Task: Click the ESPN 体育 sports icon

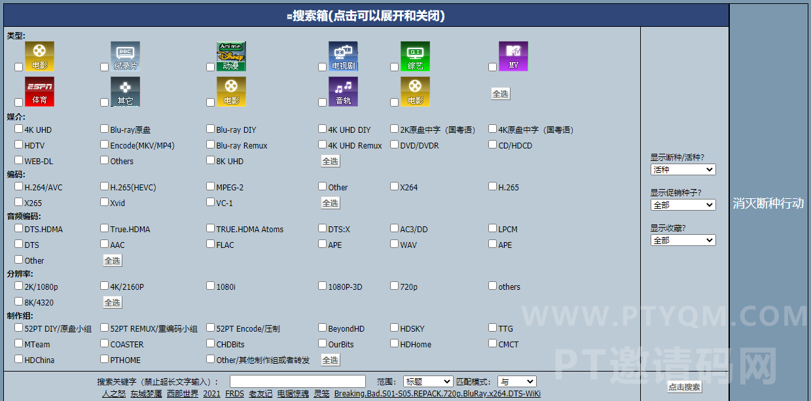Action: point(39,92)
